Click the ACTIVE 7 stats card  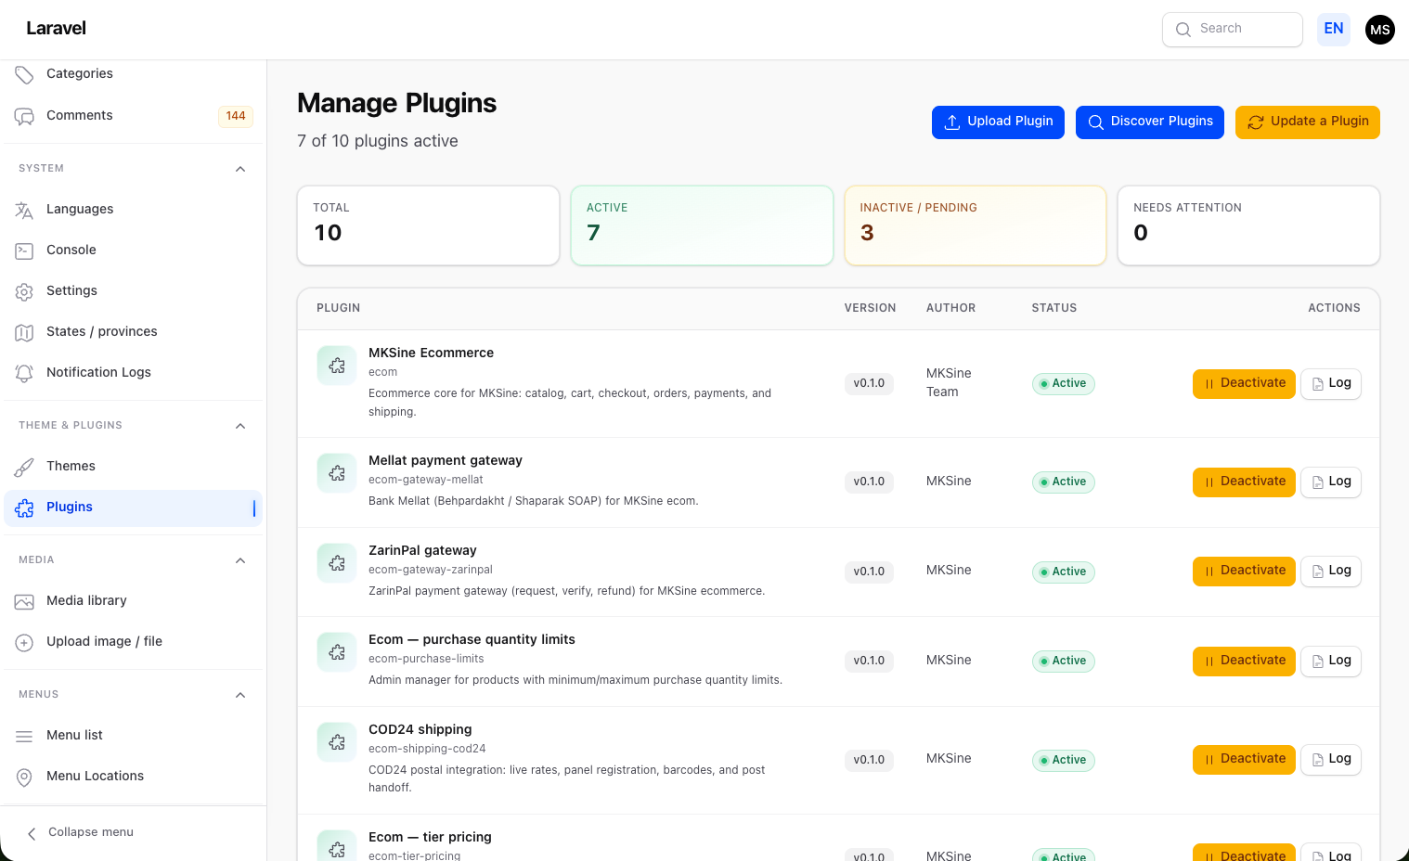[702, 225]
